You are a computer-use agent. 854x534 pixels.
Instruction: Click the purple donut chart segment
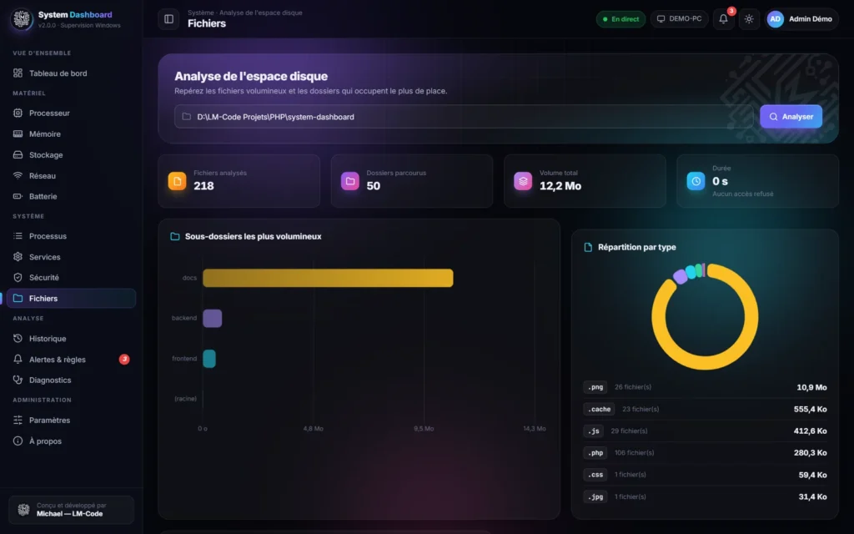[681, 277]
